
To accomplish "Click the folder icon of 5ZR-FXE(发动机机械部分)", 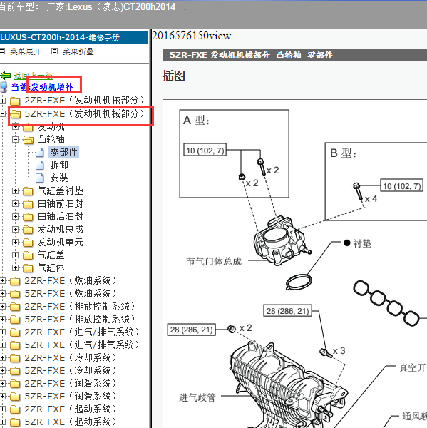I will (15, 114).
